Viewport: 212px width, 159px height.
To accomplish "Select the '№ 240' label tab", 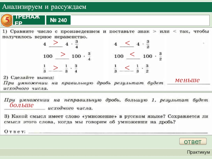I will [59, 20].
